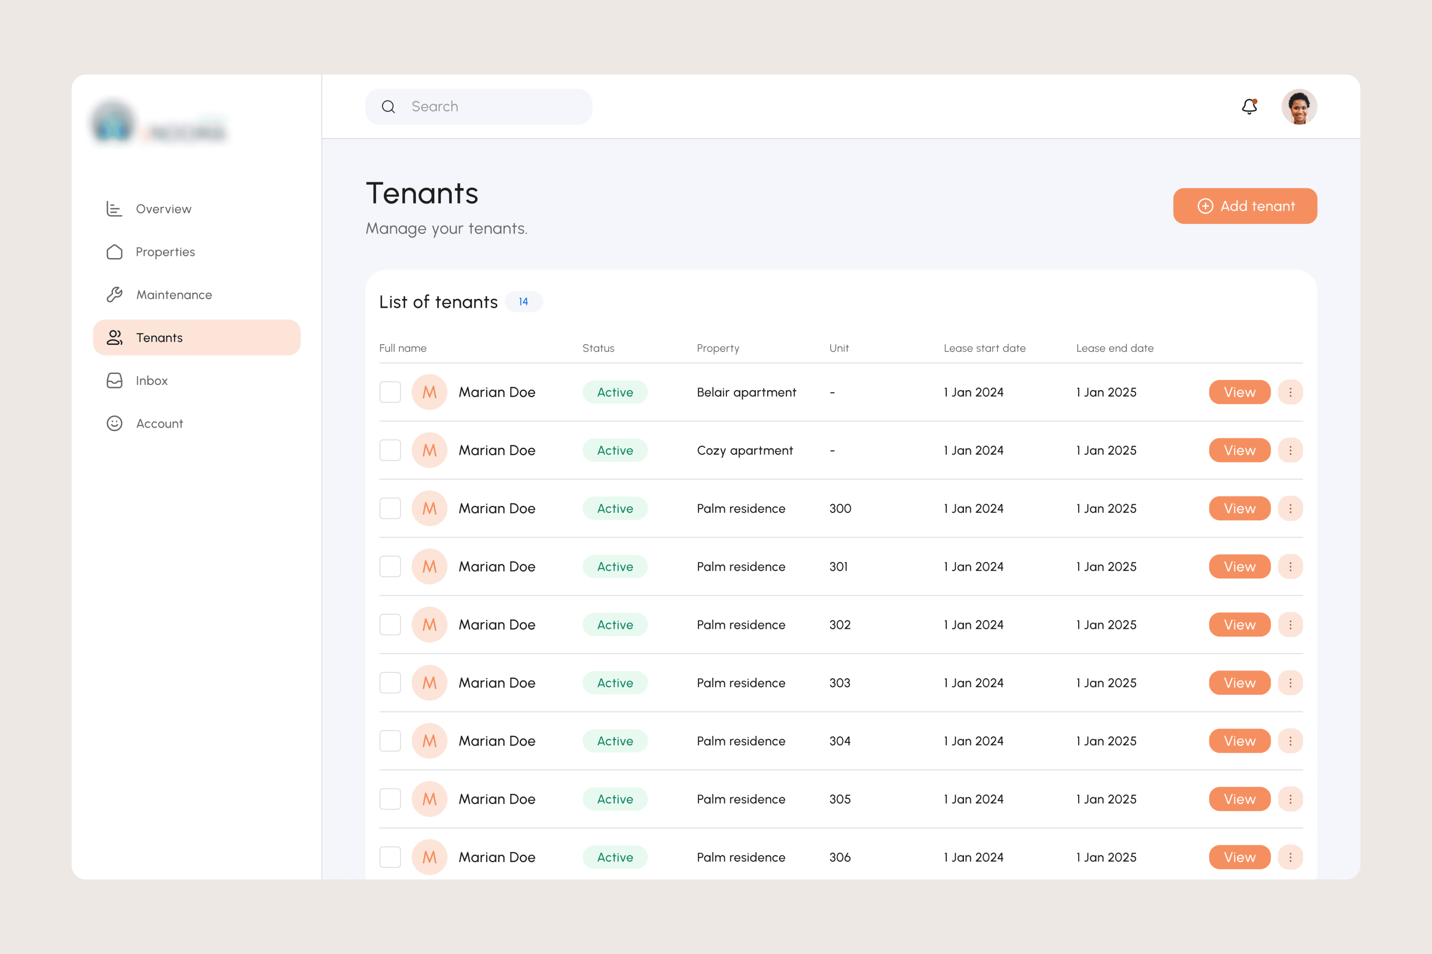Select the checkbox for unit 300 row
The width and height of the screenshot is (1432, 954).
[x=390, y=508]
